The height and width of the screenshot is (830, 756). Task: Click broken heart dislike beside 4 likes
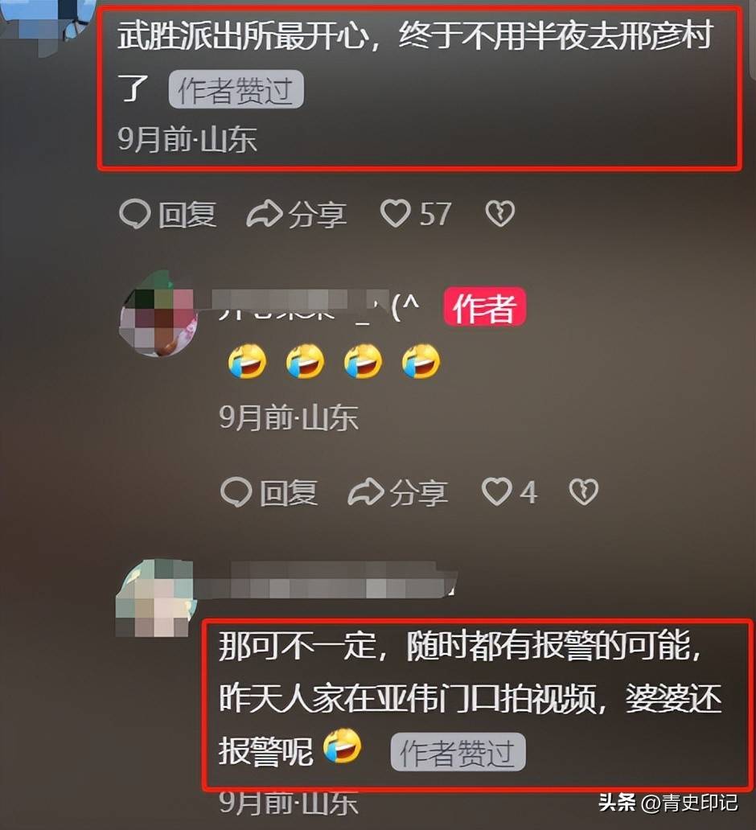pos(583,491)
